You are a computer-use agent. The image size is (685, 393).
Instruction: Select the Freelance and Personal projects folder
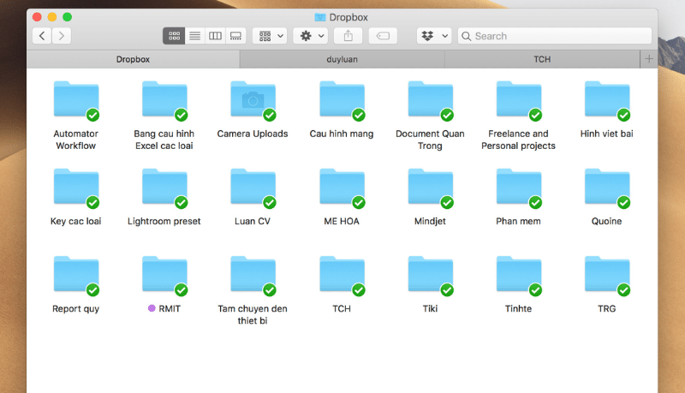pos(519,99)
